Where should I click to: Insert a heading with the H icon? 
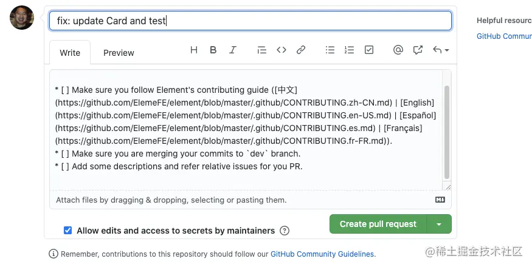[194, 50]
